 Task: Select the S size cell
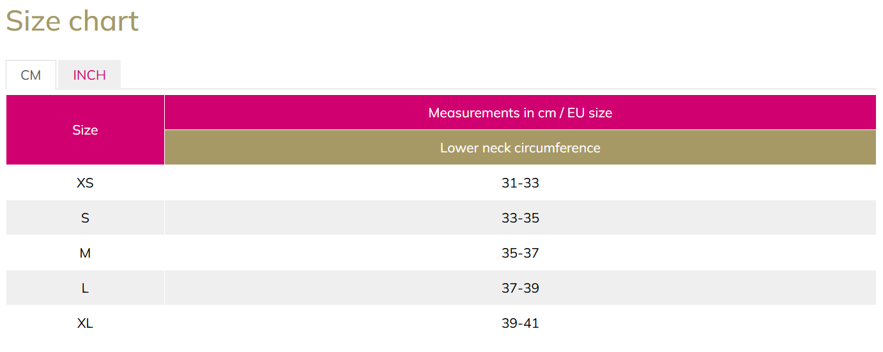coord(85,218)
